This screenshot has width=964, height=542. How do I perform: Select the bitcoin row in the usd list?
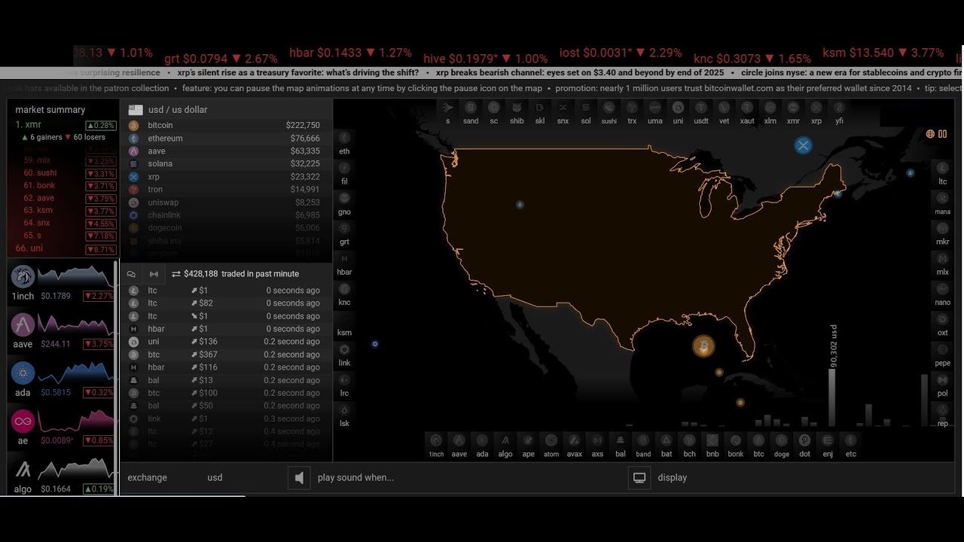point(224,126)
